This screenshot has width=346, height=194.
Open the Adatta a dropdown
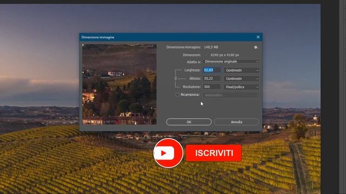[x=231, y=61]
